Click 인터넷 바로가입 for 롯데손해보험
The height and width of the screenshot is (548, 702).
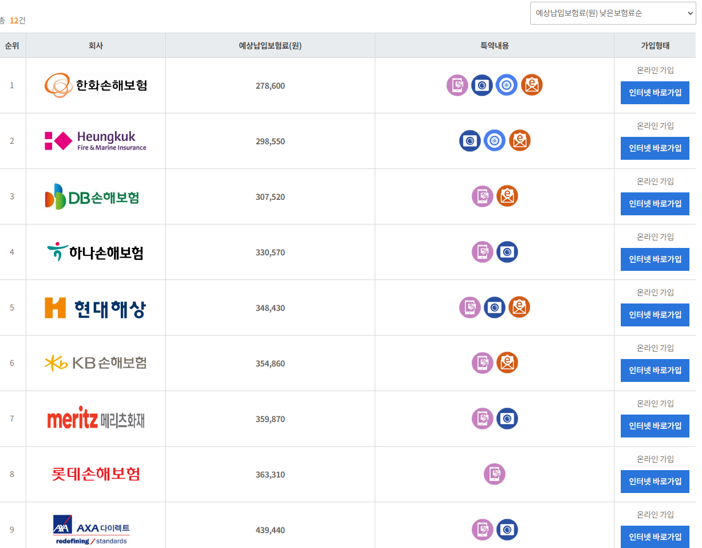[655, 482]
